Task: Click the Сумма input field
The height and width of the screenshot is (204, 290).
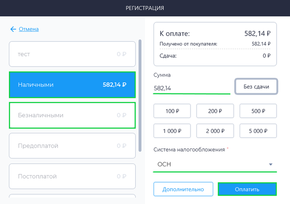Action: click(191, 88)
